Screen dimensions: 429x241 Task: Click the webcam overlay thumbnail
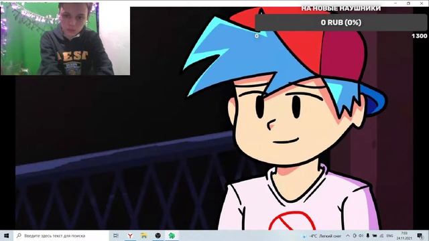[x=65, y=39]
